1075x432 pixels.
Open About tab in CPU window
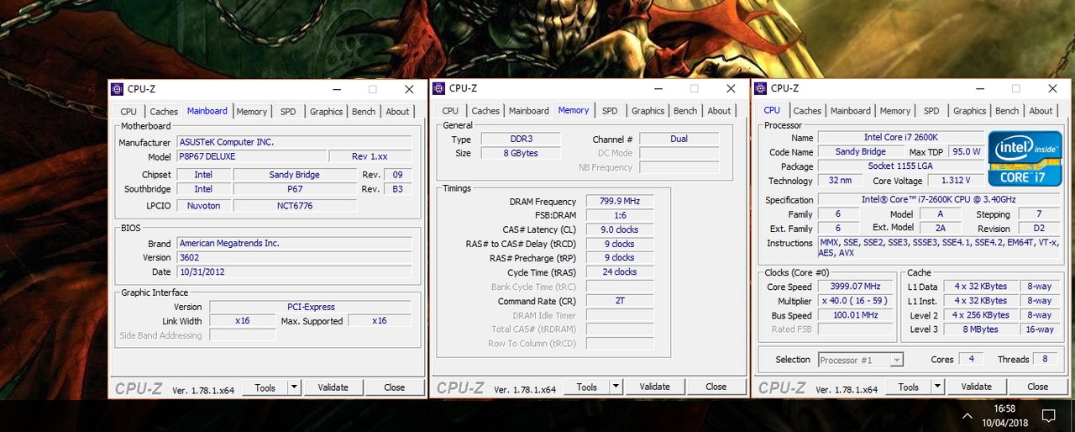pos(1041,111)
